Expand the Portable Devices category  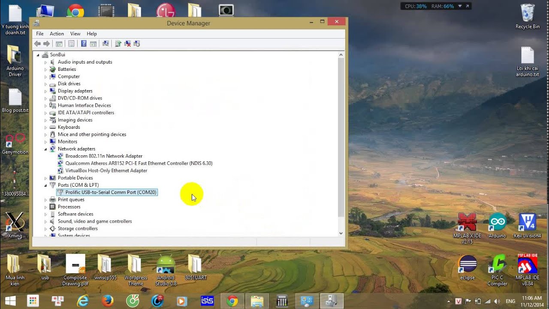pos(45,178)
